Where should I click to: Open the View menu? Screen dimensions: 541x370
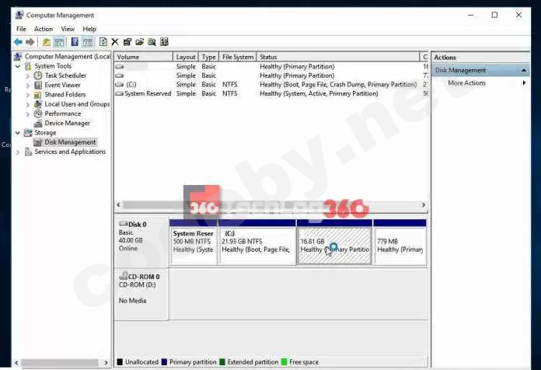[68, 29]
